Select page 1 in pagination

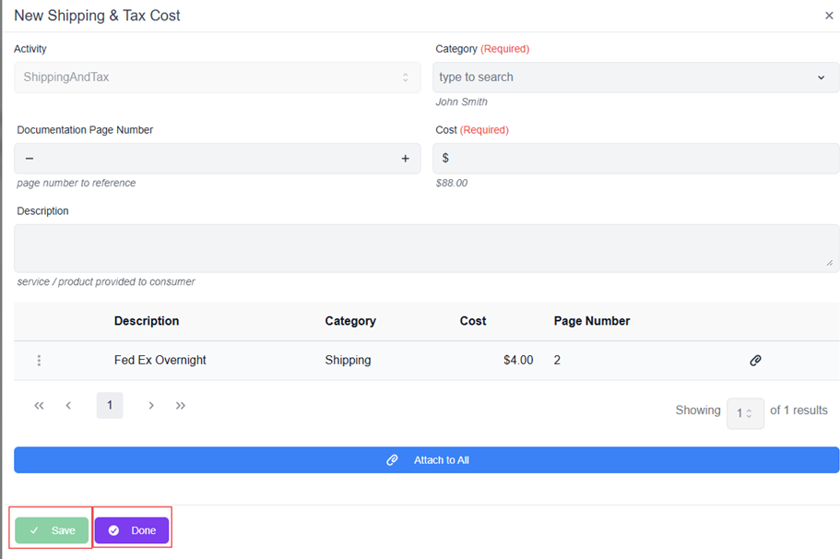(x=110, y=405)
